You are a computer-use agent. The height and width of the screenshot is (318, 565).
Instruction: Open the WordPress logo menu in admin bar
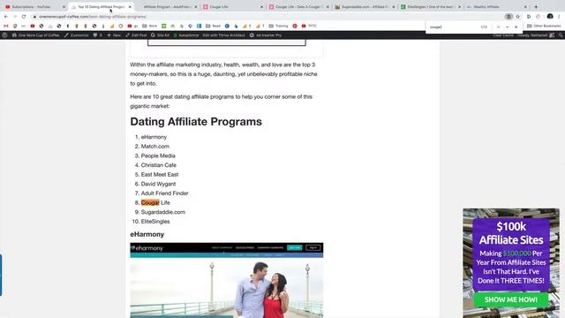[4, 35]
